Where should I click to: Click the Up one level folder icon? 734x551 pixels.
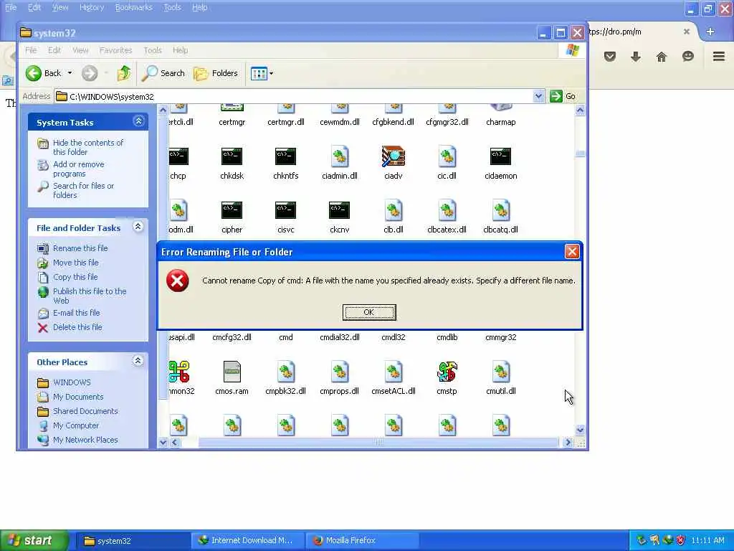124,73
